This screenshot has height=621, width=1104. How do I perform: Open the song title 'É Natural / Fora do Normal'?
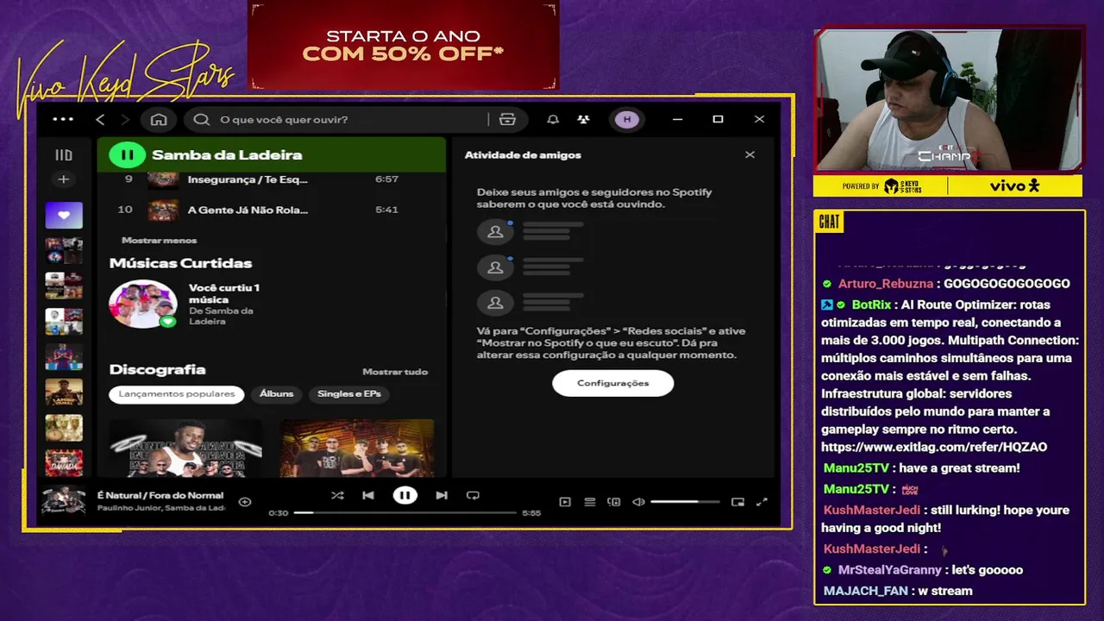pos(160,495)
